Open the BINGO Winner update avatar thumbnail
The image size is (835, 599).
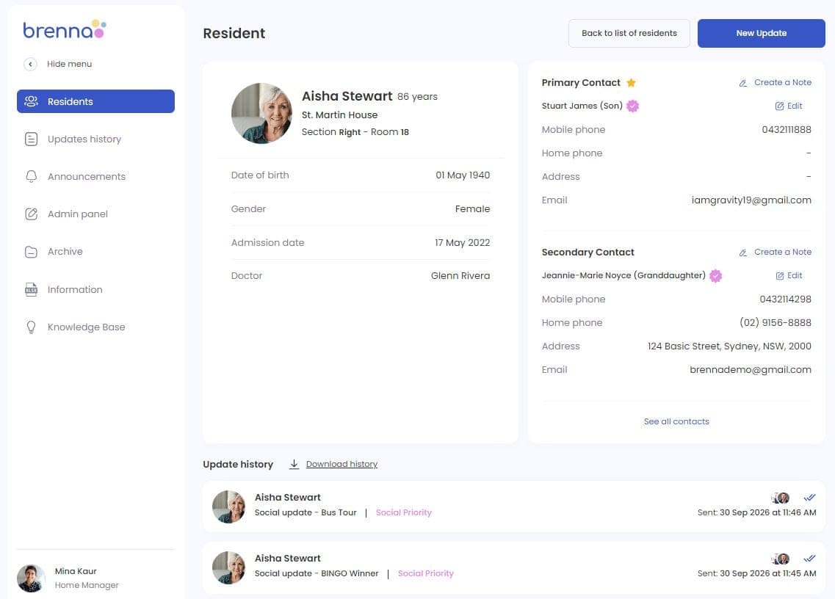(x=229, y=568)
